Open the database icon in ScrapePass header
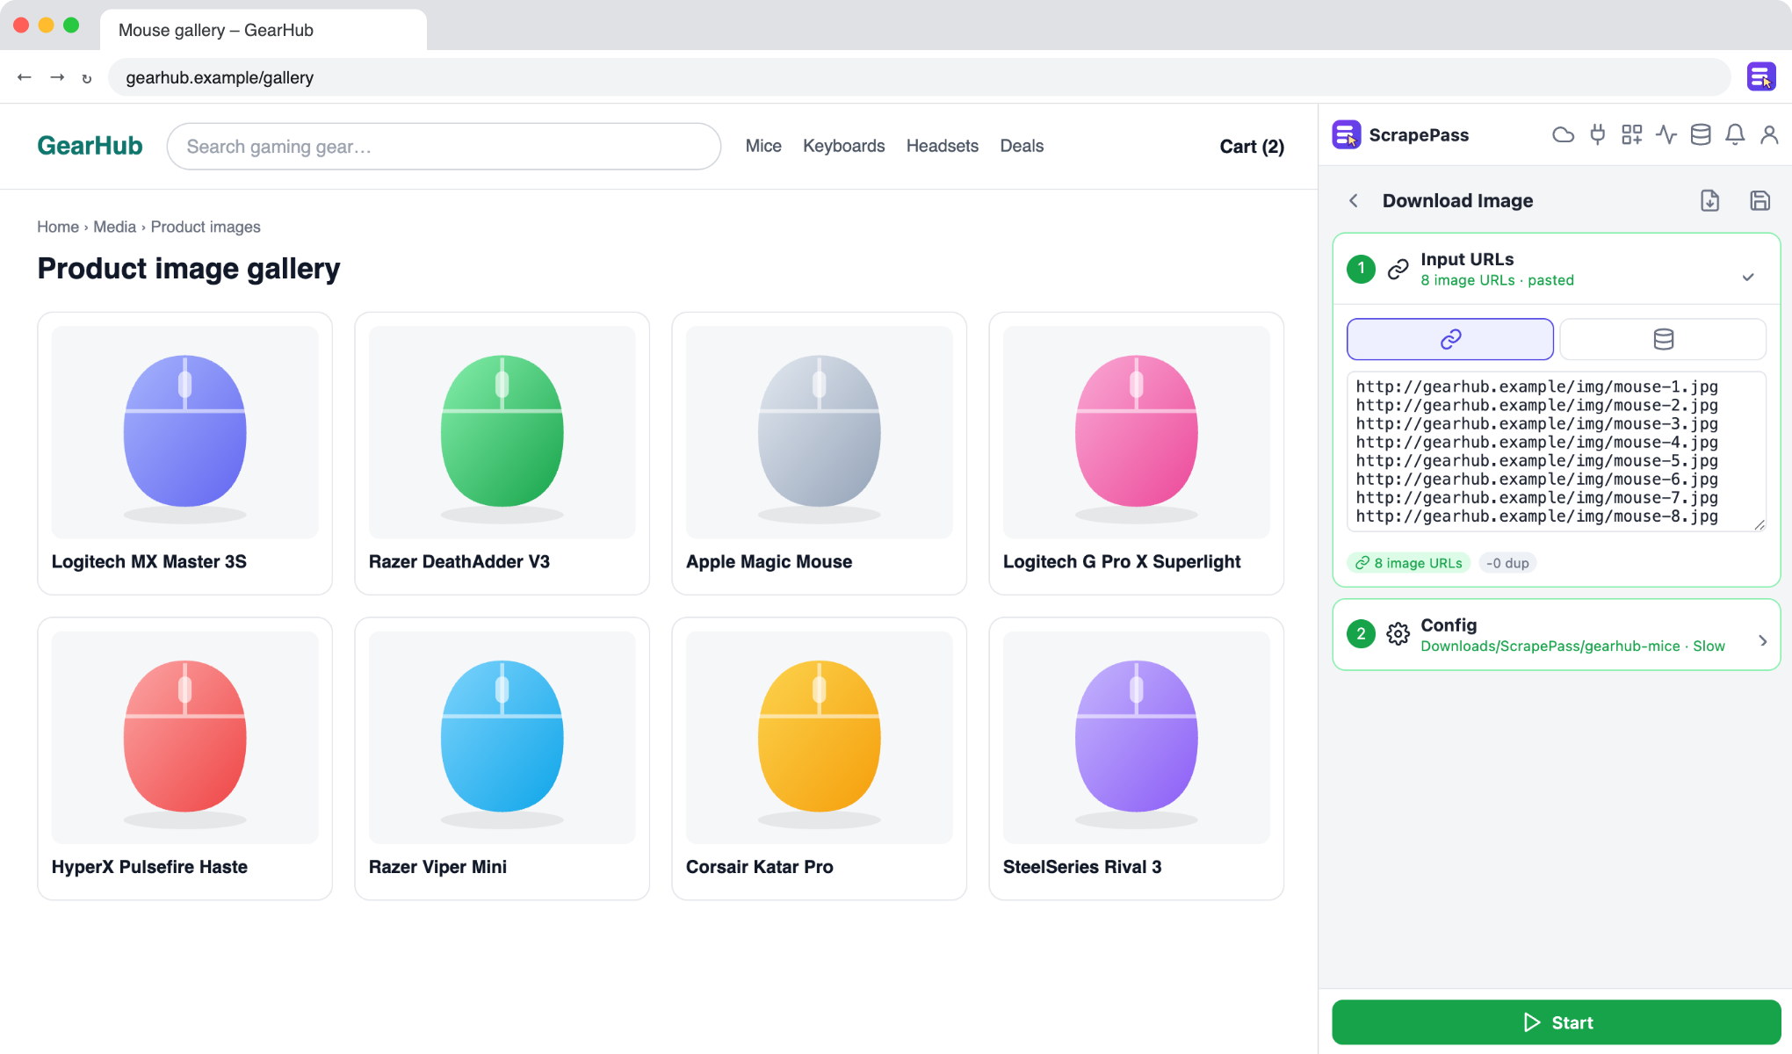 point(1701,134)
